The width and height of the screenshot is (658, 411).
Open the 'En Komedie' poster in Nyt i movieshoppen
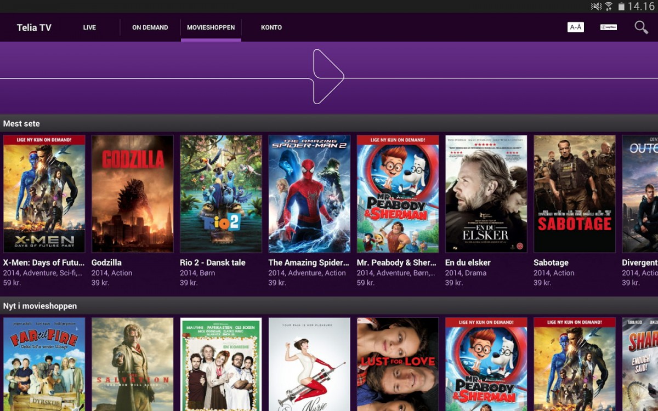221,364
